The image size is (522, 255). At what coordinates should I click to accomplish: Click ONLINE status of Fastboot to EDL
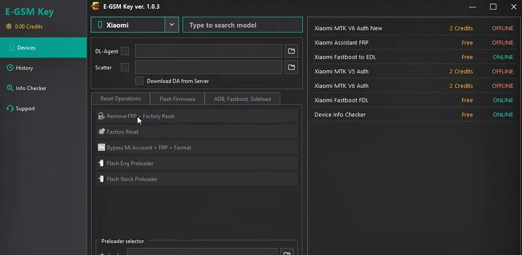pyautogui.click(x=503, y=57)
